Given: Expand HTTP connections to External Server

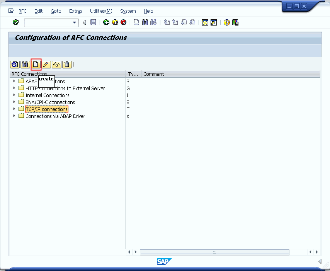Looking at the screenshot, I should [x=14, y=88].
